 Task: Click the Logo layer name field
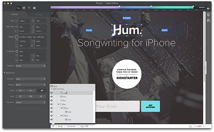tap(65, 93)
